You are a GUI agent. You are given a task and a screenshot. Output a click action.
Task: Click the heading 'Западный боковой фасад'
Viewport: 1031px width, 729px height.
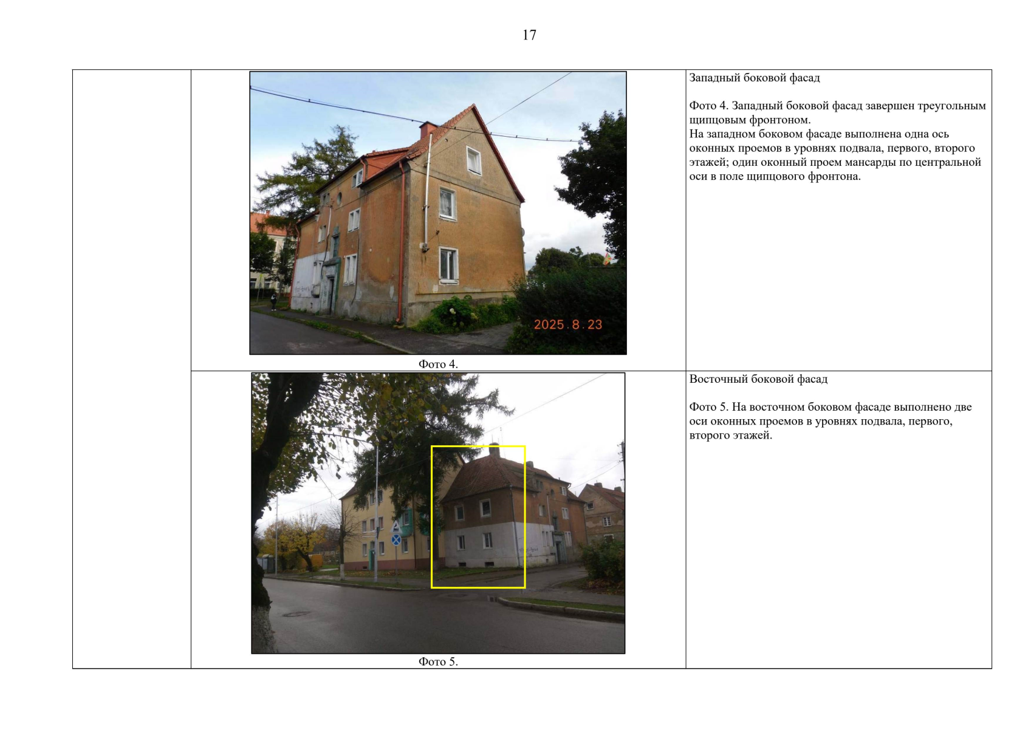(x=755, y=78)
